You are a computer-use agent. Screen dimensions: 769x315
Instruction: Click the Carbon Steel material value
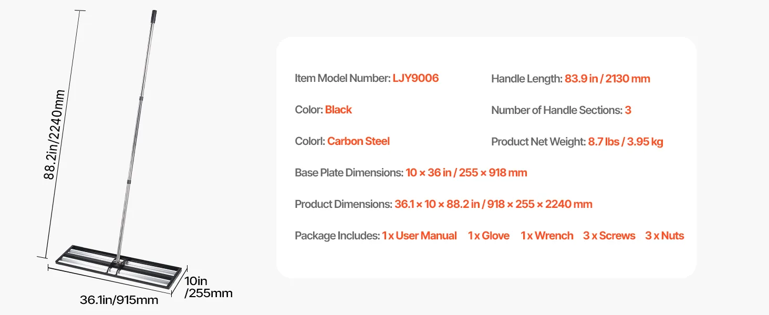tap(358, 141)
